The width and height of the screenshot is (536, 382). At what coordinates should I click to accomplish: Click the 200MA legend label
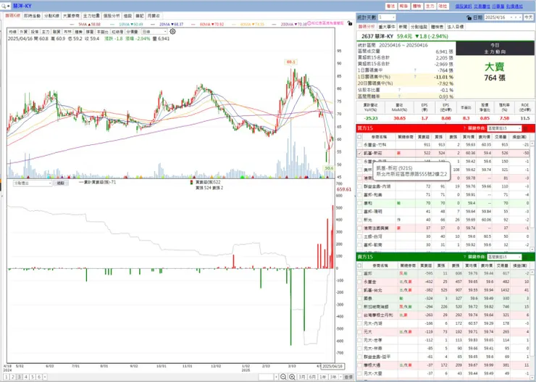point(293,24)
